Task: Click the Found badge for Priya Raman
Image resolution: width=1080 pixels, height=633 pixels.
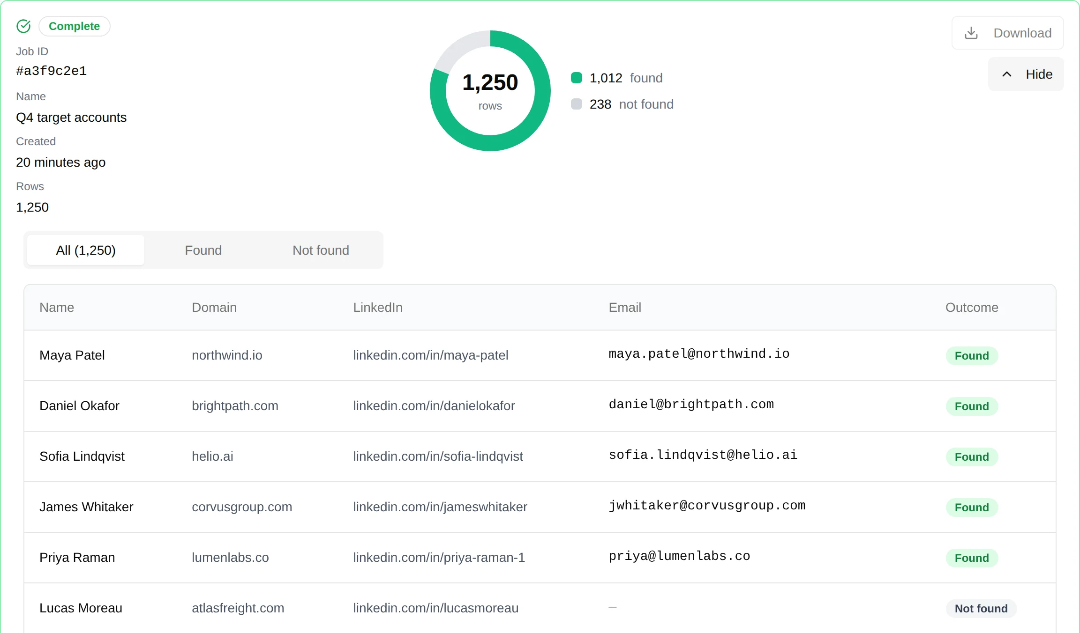Action: 972,558
